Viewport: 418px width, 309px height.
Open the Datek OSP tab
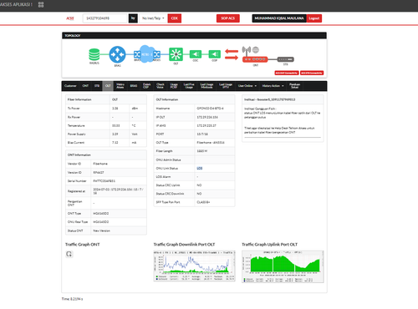(x=146, y=86)
